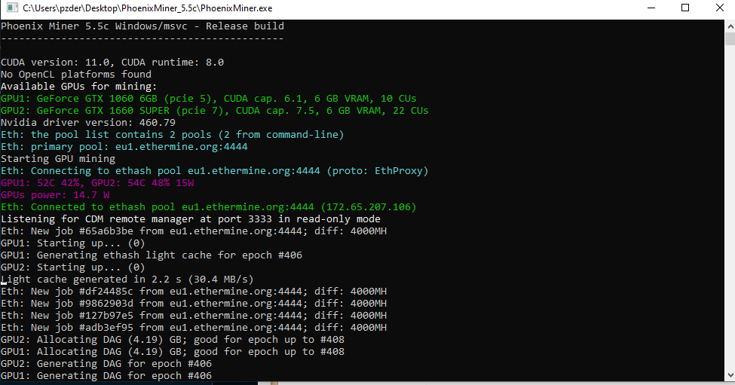Click the PhoenixMiner.exe path title text

pyautogui.click(x=147, y=8)
